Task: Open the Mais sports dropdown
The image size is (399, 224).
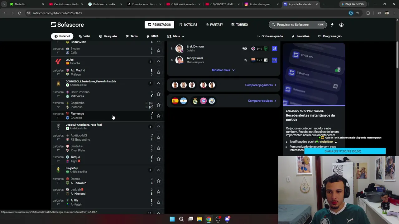Action: [x=176, y=36]
